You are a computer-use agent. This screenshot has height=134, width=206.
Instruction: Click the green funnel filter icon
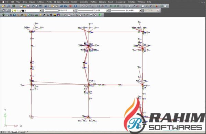click(100, 15)
